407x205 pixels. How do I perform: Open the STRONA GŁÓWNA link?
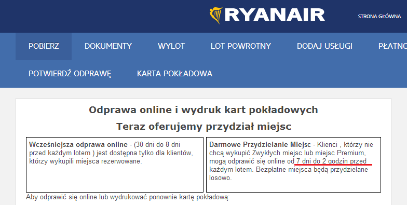coord(379,17)
